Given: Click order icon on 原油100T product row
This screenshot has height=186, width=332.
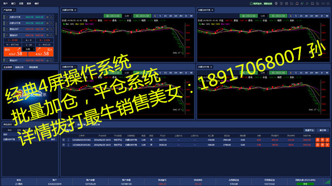Looking at the screenshot, I should click(x=52, y=29).
